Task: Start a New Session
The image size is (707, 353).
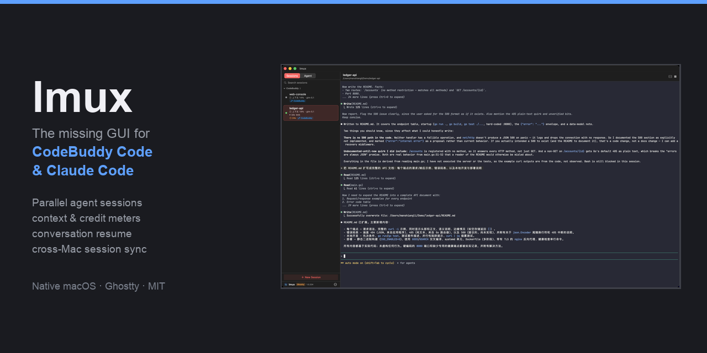Action: [x=310, y=277]
